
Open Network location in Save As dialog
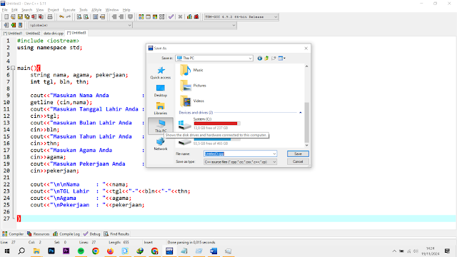coord(160,144)
